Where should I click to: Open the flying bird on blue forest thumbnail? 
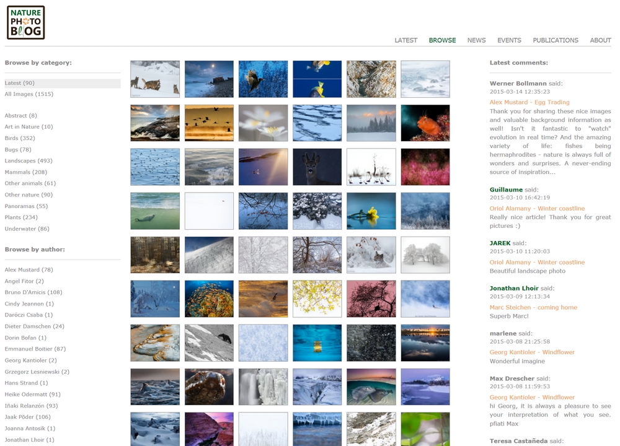point(263,79)
